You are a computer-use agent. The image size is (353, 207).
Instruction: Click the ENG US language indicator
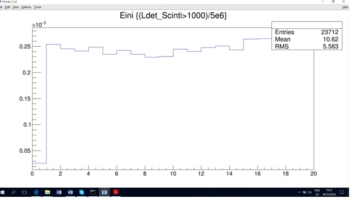pyautogui.click(x=317, y=192)
